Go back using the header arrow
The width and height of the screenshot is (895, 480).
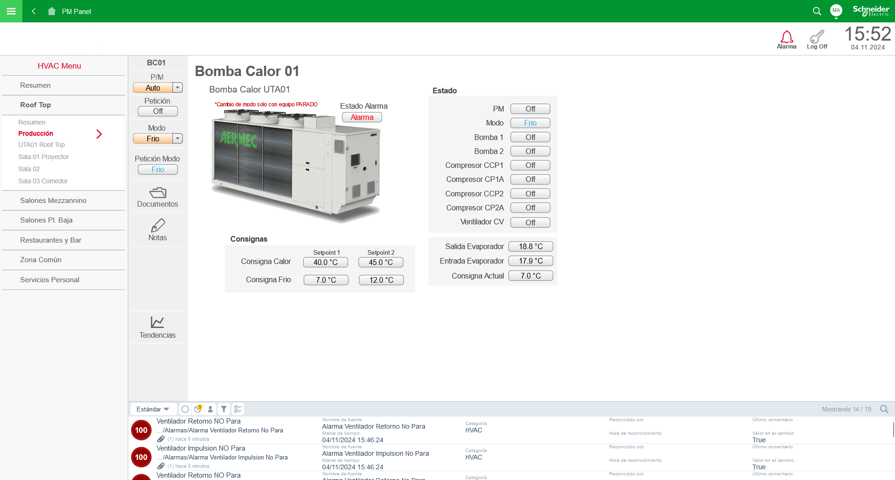click(34, 11)
